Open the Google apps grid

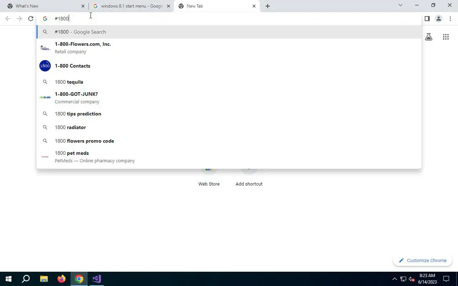[445, 37]
